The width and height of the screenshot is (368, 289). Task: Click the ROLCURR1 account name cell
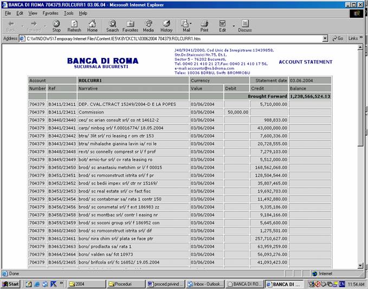click(x=133, y=81)
